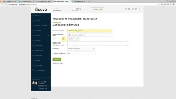Open the Отображать в фильтре dropdown
176x99 pixels.
coord(81,53)
